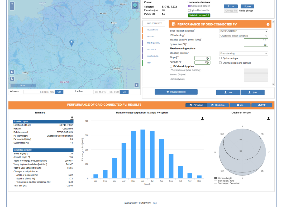Image resolution: width=286 pixels, height=212 pixels.
Task: Click Visualize results button
Action: click(x=176, y=92)
